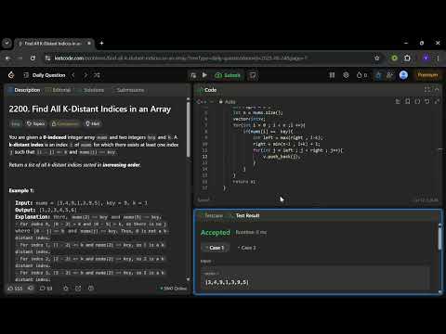Click the description panel scrollbar
The image size is (446, 334).
tap(188, 130)
